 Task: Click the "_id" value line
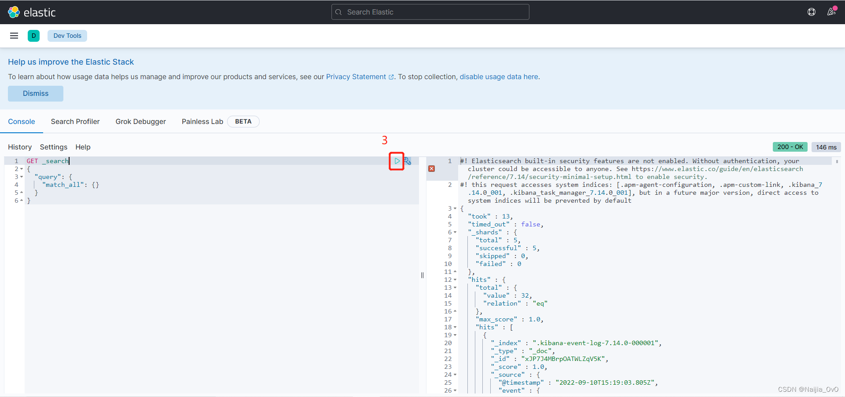(x=550, y=359)
